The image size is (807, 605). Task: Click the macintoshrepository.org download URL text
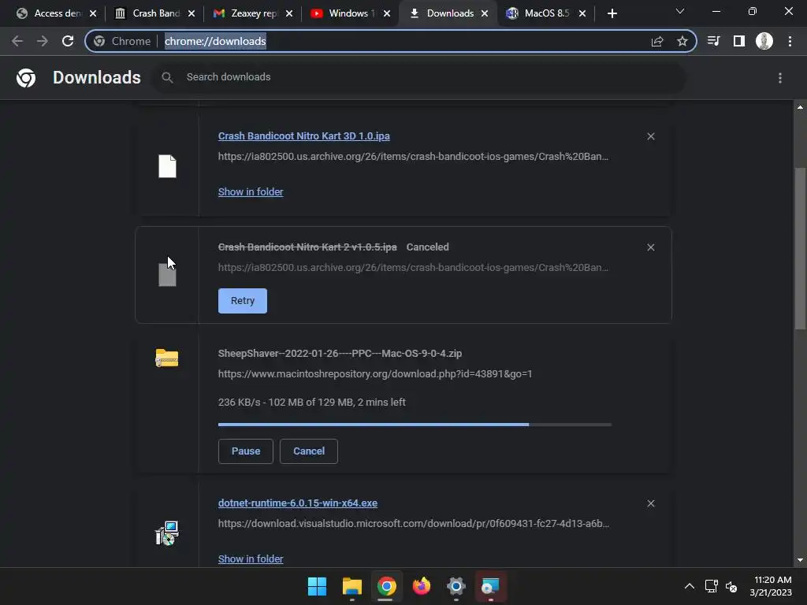374,374
